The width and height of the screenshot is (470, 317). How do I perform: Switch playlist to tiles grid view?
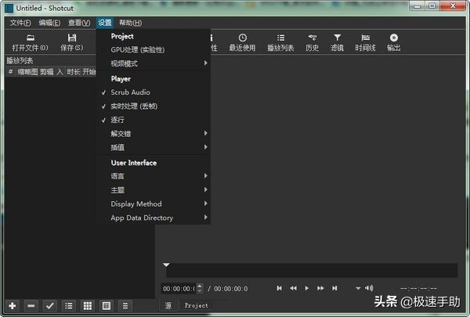88,305
